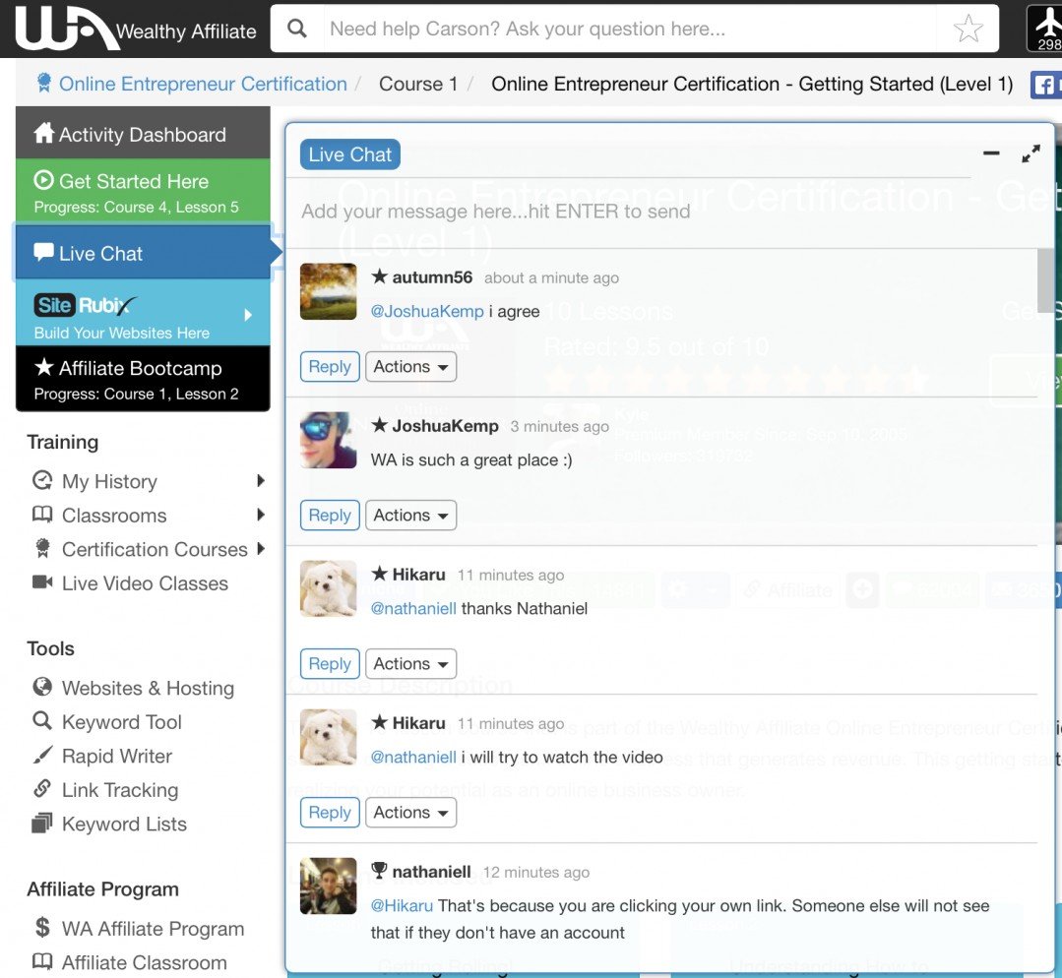The height and width of the screenshot is (978, 1062).
Task: Expand the My History submenu arrow
Action: 261,481
